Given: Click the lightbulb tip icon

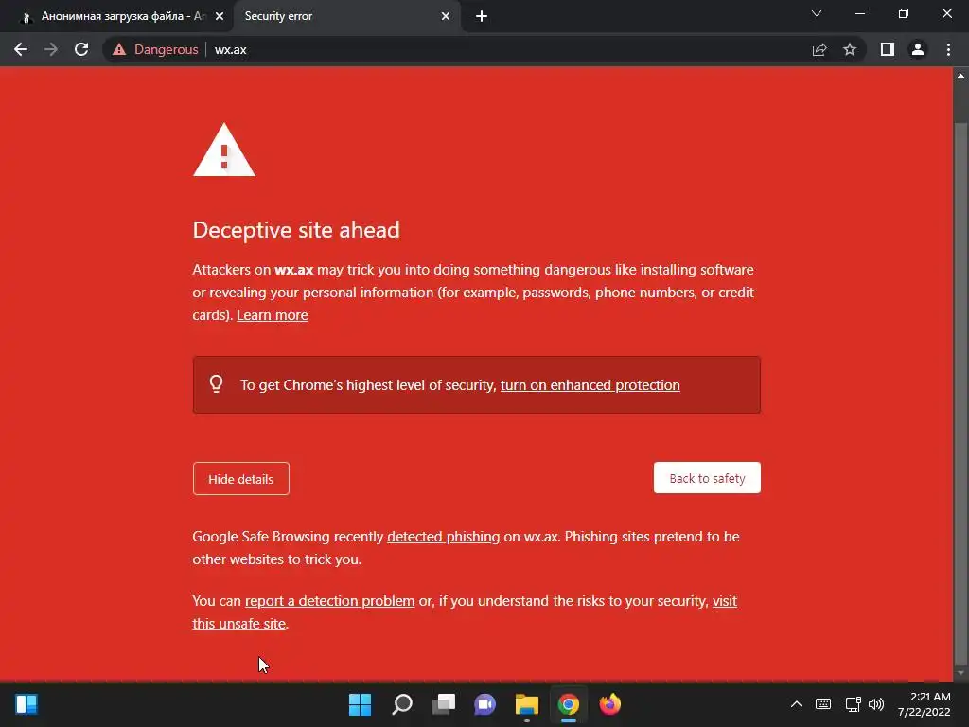Looking at the screenshot, I should tap(216, 384).
